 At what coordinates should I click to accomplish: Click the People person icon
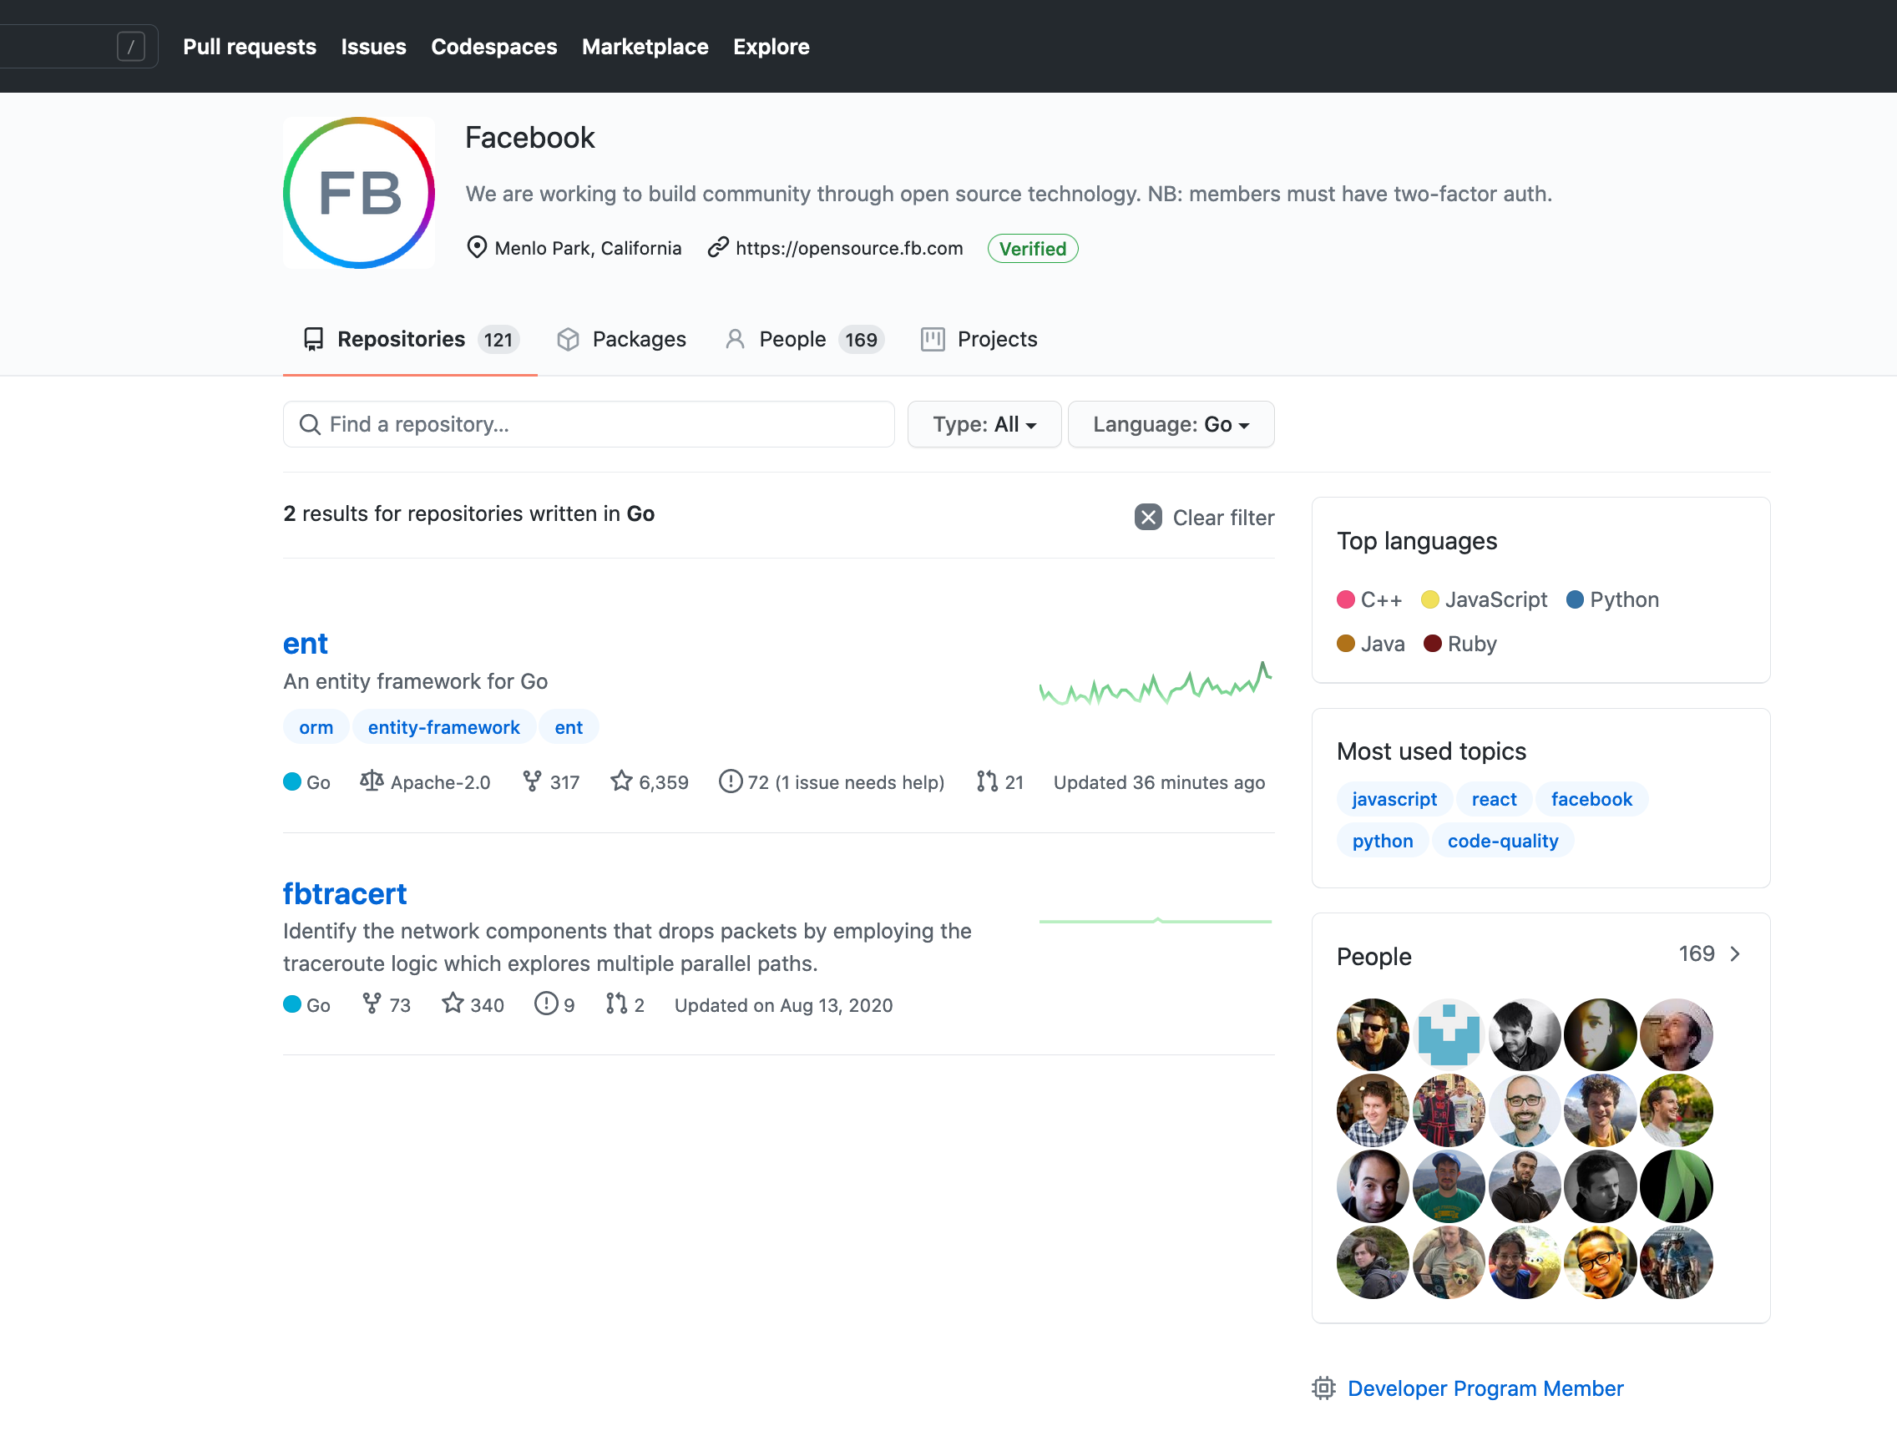pos(735,339)
